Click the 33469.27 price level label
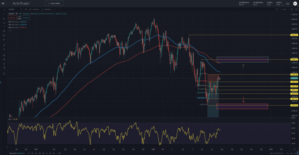299x155 pixels. pyautogui.click(x=294, y=60)
